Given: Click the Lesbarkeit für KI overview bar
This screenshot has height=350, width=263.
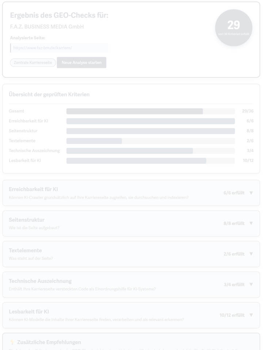Looking at the screenshot, I should click(150, 160).
